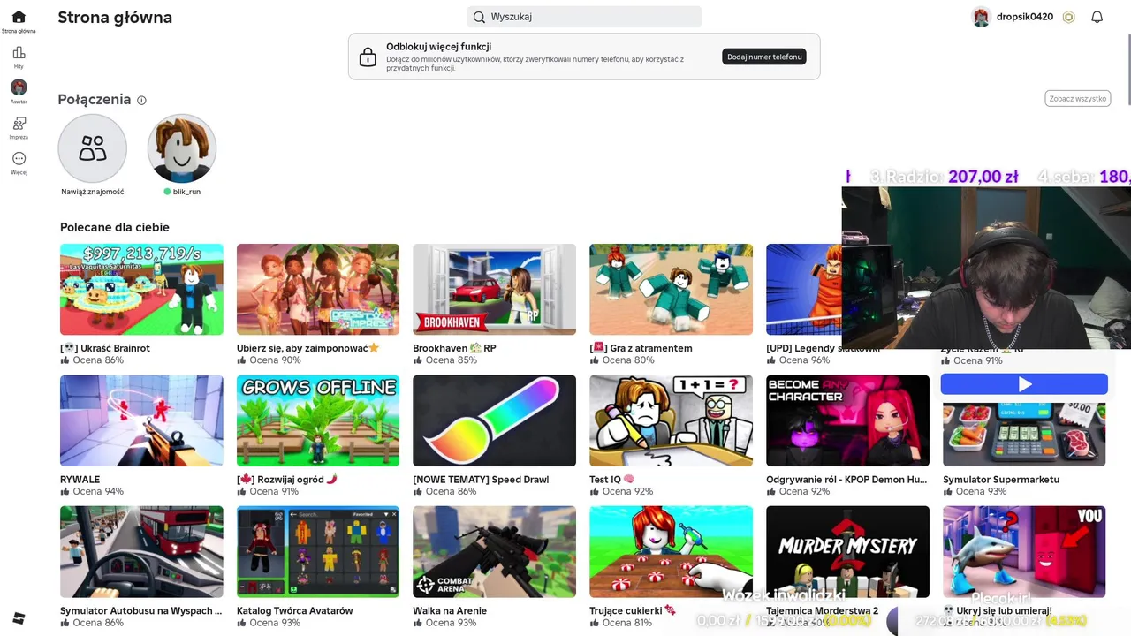Open the Robux balance icon
The height and width of the screenshot is (636, 1131).
[1069, 17]
